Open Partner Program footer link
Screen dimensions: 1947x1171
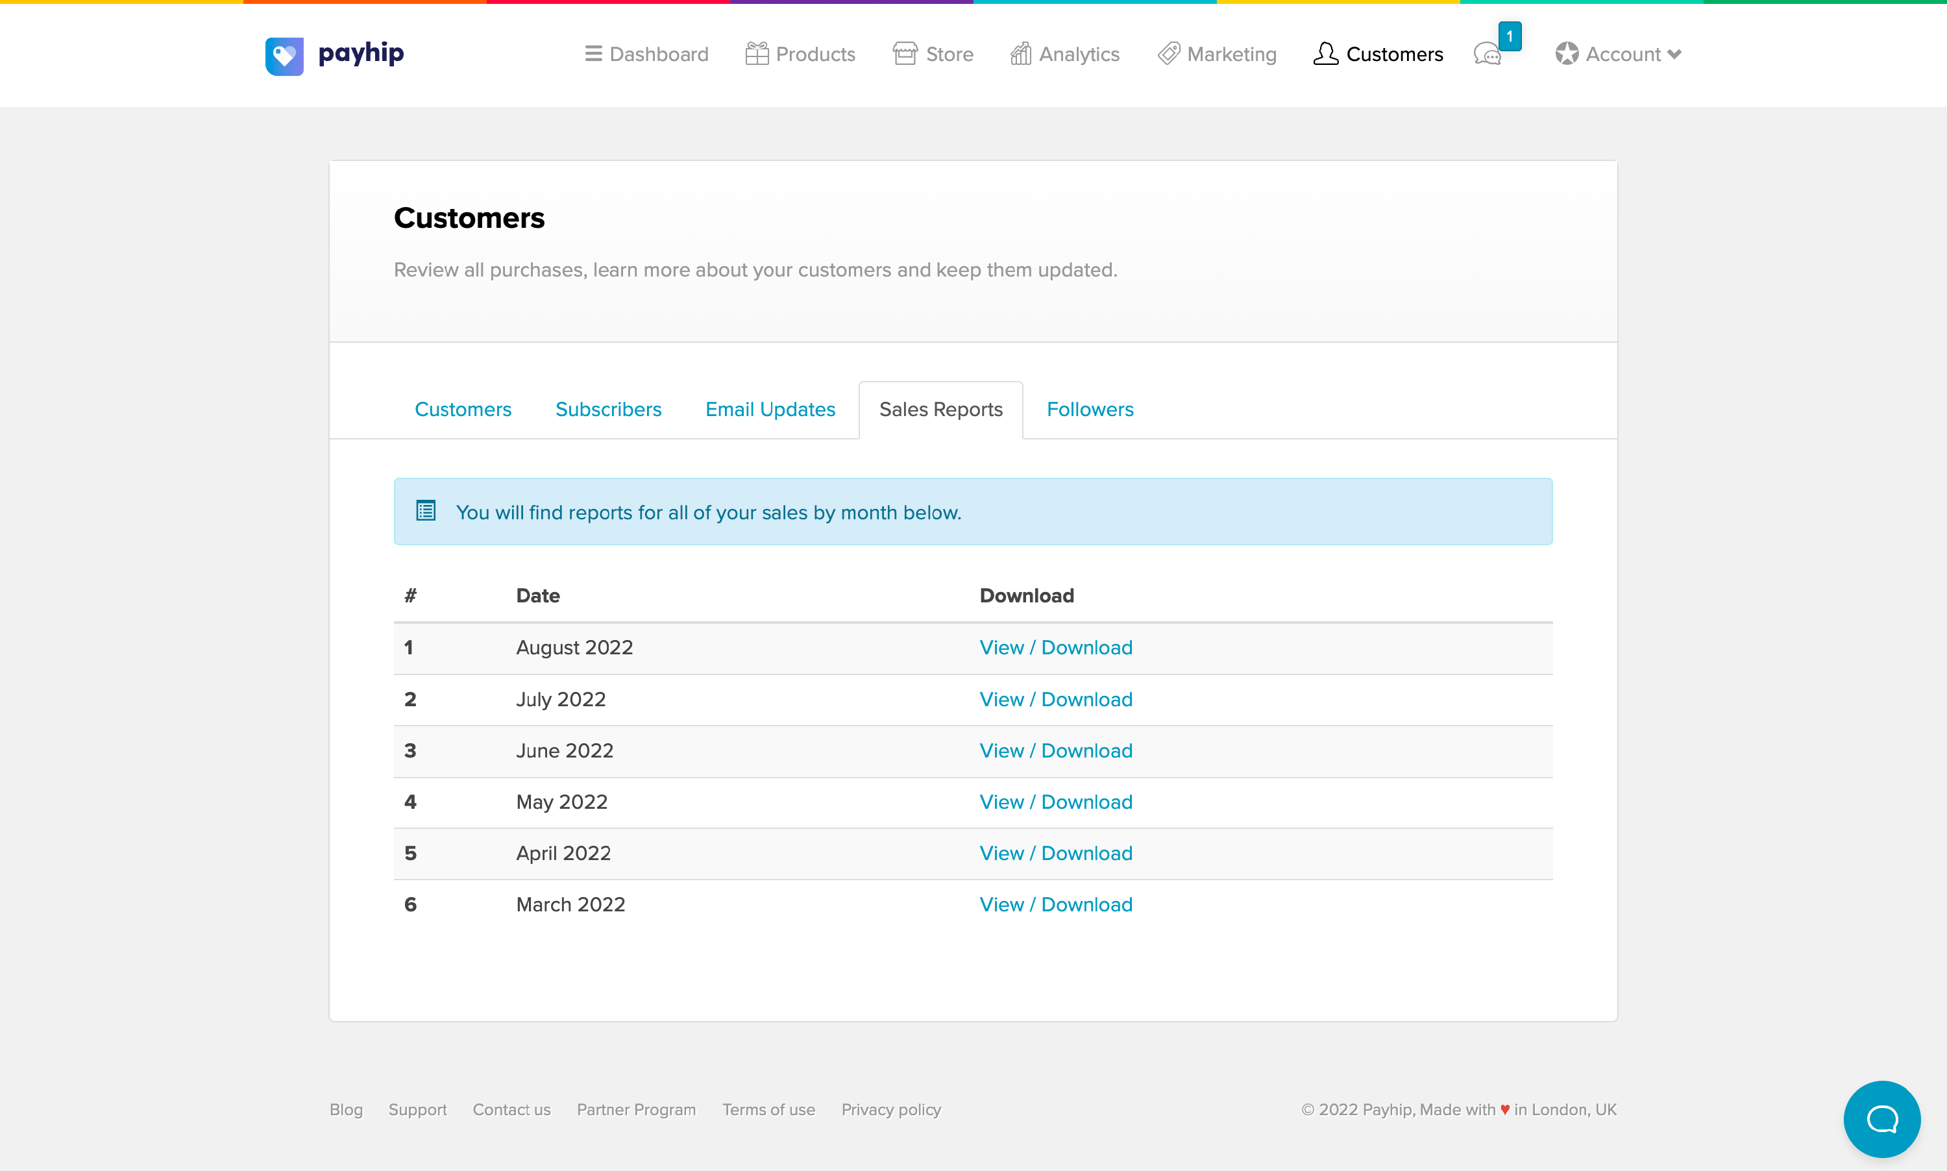[x=636, y=1109]
